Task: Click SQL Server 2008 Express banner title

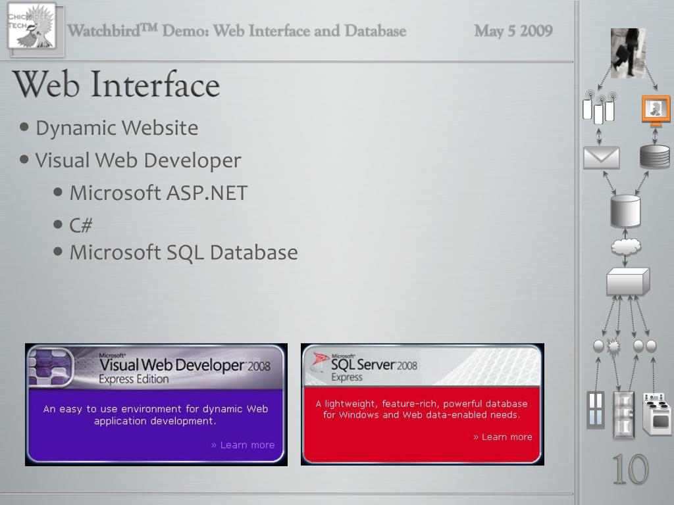Action: pos(374,368)
